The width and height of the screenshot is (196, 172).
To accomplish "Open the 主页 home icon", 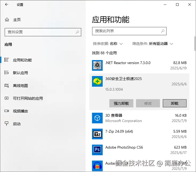I will (7, 20).
